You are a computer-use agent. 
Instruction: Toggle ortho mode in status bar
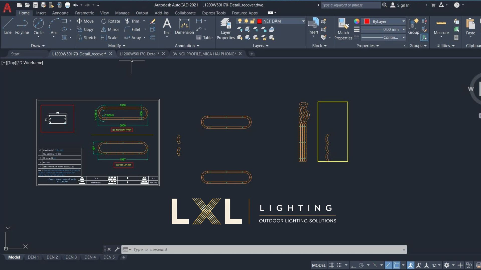353,265
